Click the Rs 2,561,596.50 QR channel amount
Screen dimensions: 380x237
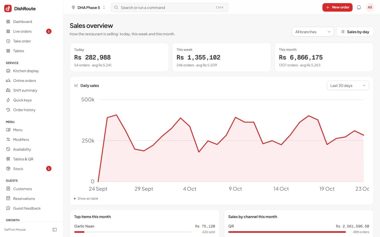pyautogui.click(x=353, y=226)
